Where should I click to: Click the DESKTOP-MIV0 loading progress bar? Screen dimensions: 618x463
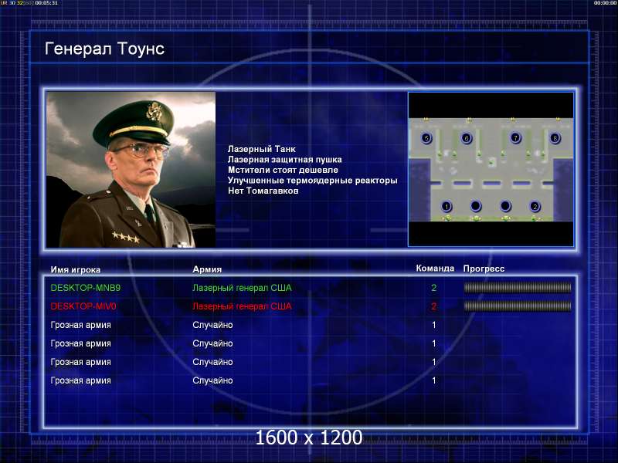(x=518, y=306)
